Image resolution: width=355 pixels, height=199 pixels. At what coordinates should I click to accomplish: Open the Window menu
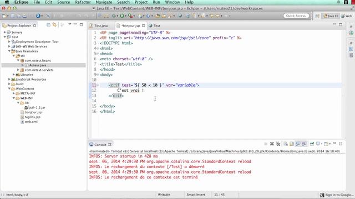pyautogui.click(x=173, y=2)
